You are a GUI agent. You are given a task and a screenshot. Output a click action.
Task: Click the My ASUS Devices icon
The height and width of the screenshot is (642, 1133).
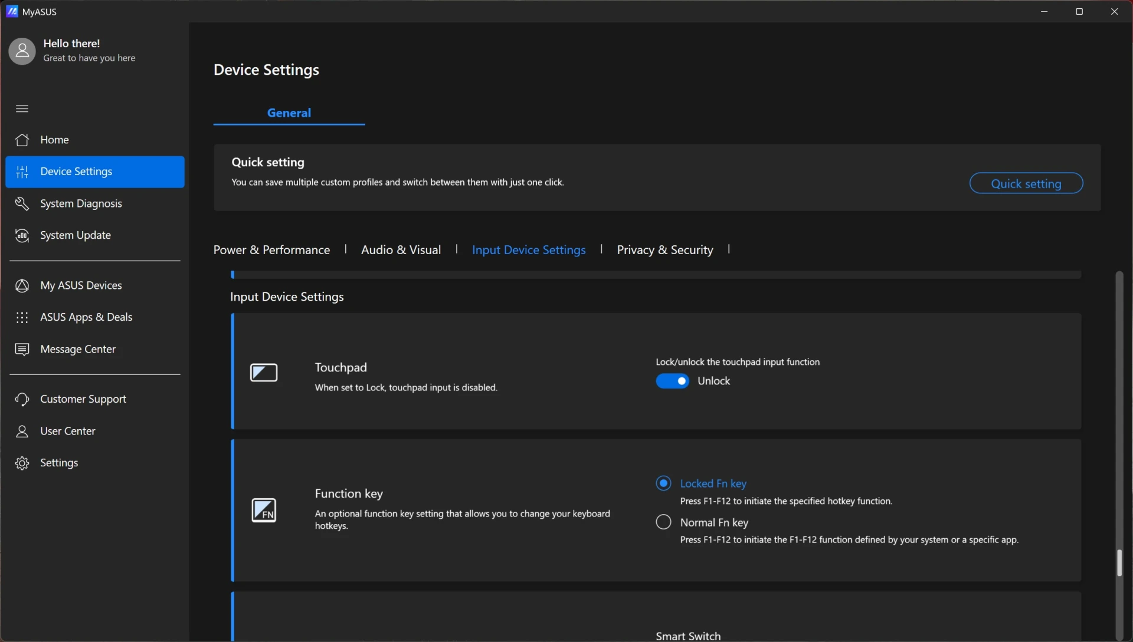pos(22,285)
